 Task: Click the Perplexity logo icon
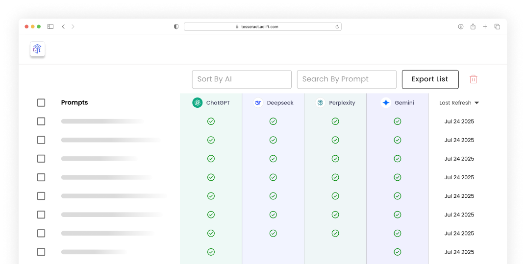[x=321, y=102]
